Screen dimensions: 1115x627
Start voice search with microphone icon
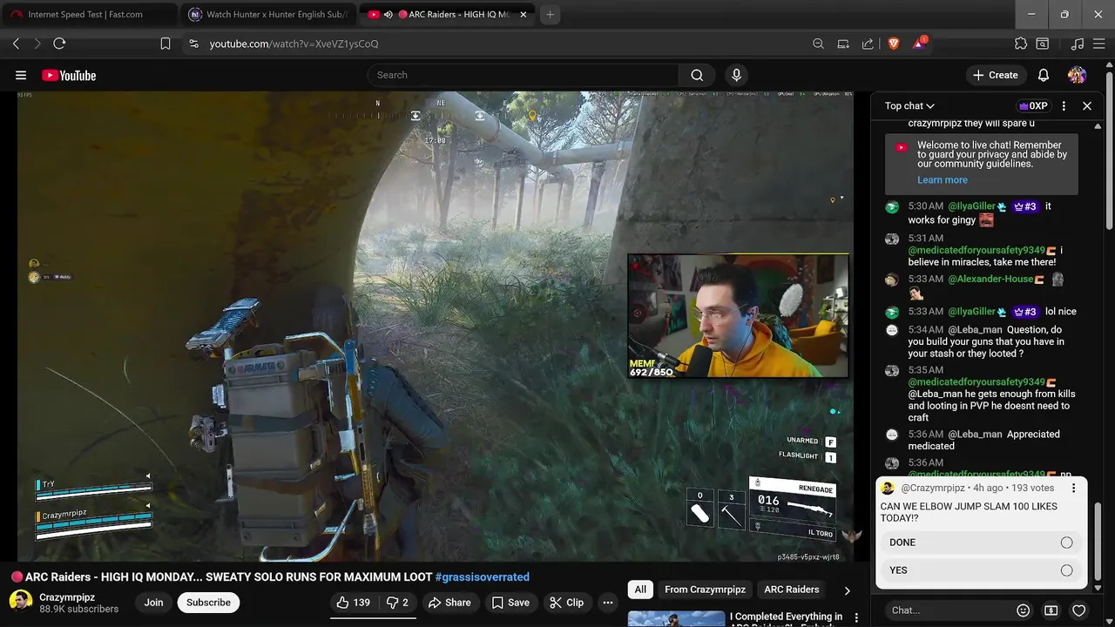(x=736, y=76)
